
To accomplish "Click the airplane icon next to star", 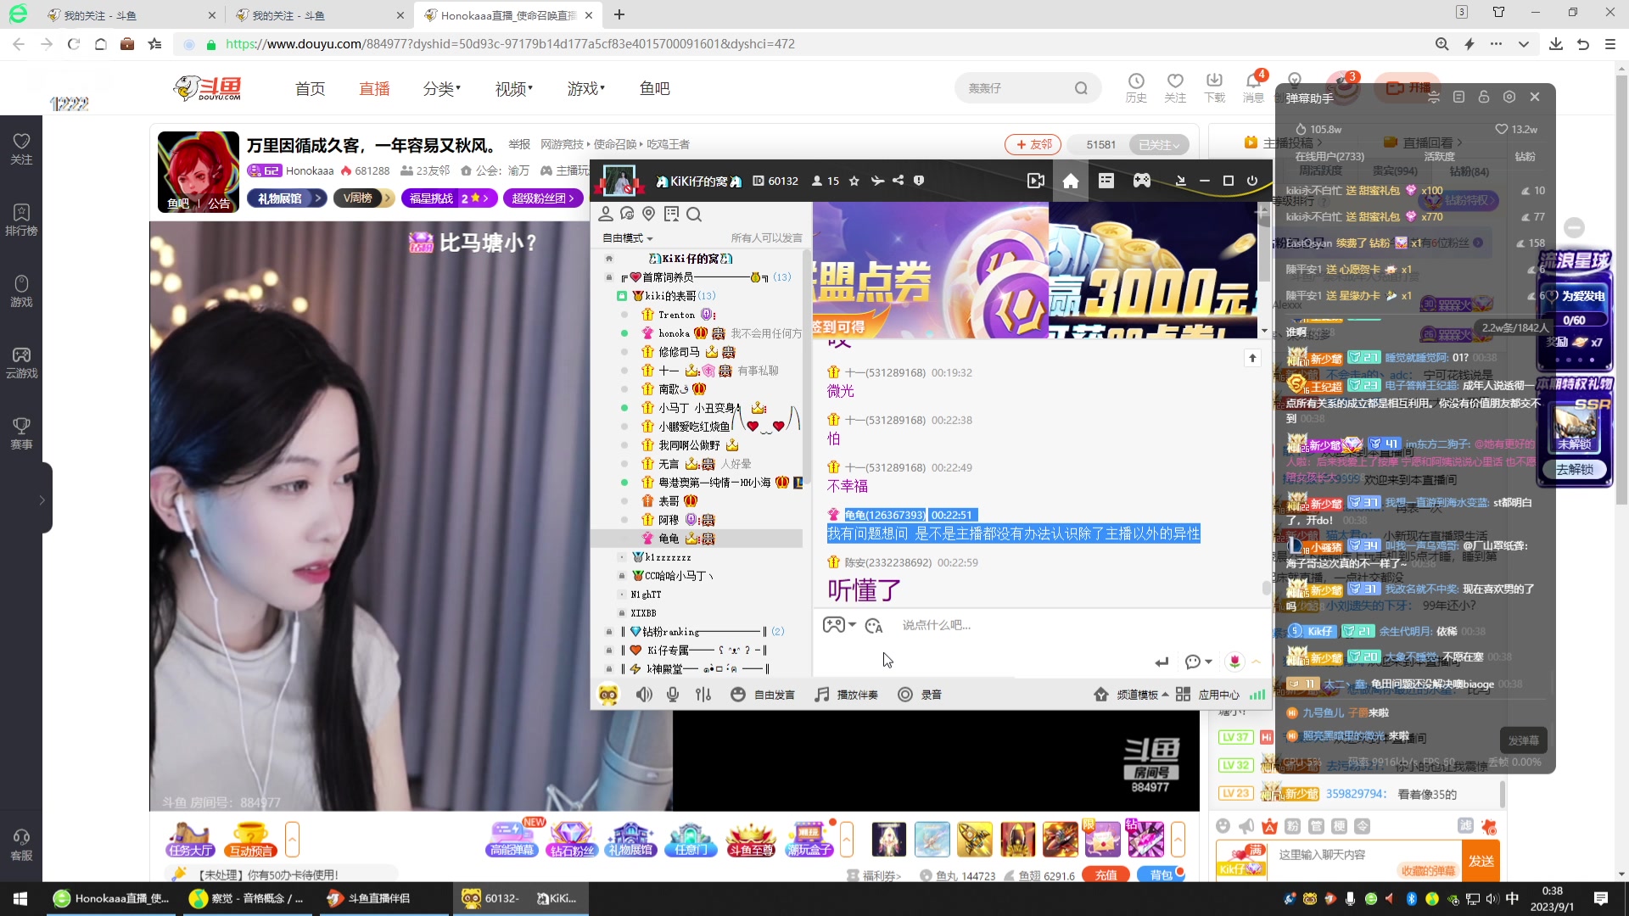I will point(876,181).
